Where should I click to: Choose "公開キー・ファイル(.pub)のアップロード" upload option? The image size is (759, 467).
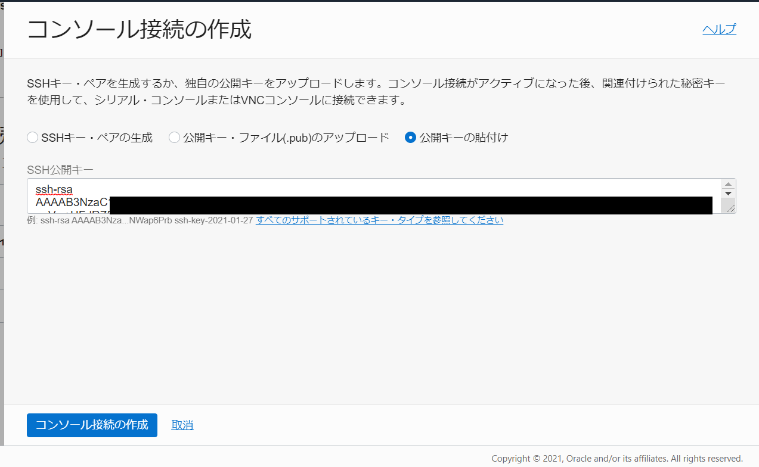174,137
